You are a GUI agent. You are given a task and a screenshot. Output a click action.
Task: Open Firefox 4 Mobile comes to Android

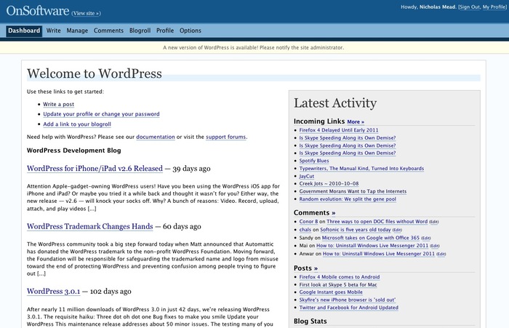click(340, 277)
